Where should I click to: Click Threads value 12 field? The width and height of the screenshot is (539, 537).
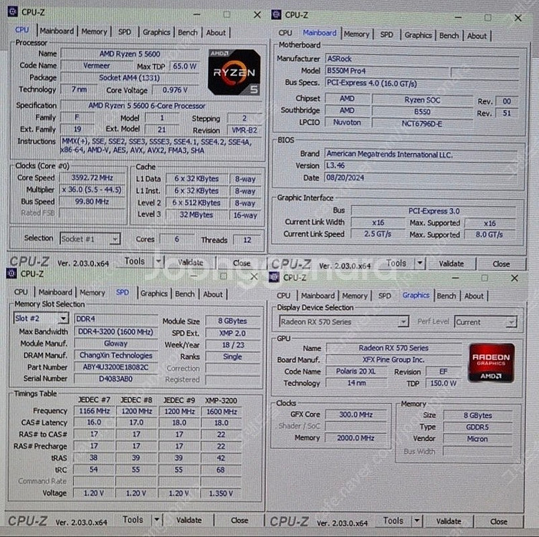point(247,240)
